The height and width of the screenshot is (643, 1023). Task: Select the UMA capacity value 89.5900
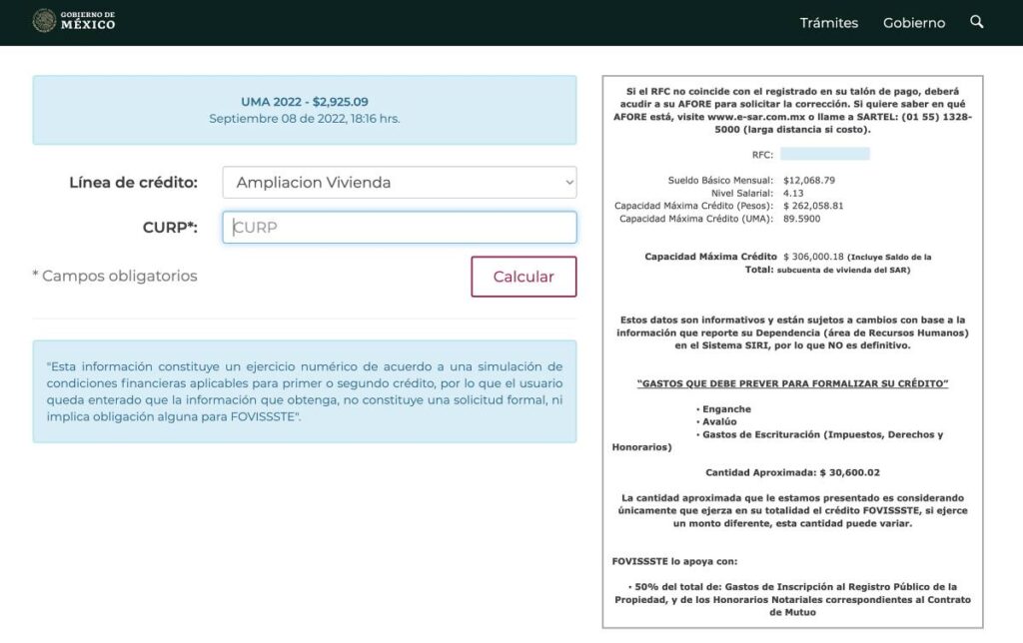tap(802, 219)
